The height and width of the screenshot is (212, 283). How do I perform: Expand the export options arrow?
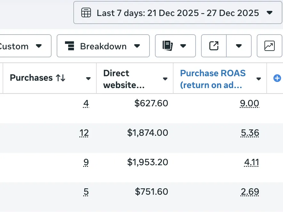pos(239,46)
